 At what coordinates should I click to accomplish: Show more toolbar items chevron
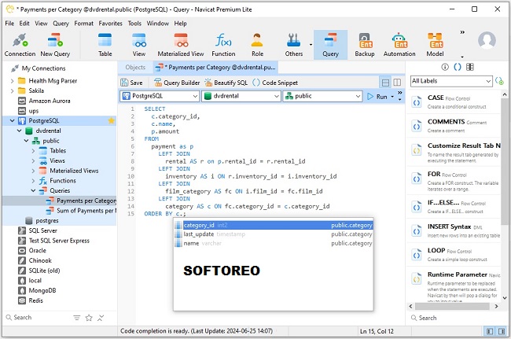click(462, 32)
